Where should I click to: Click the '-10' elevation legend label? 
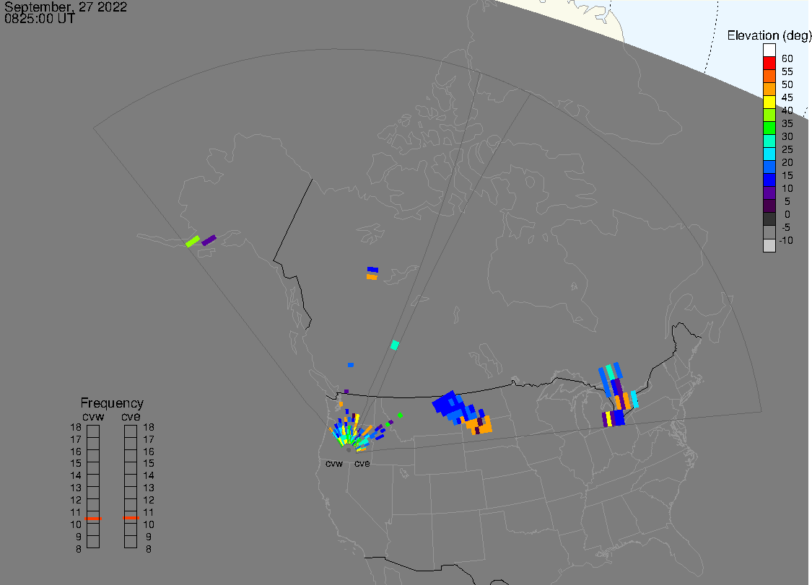(x=786, y=240)
